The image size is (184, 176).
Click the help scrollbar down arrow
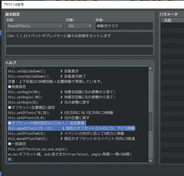point(150,161)
